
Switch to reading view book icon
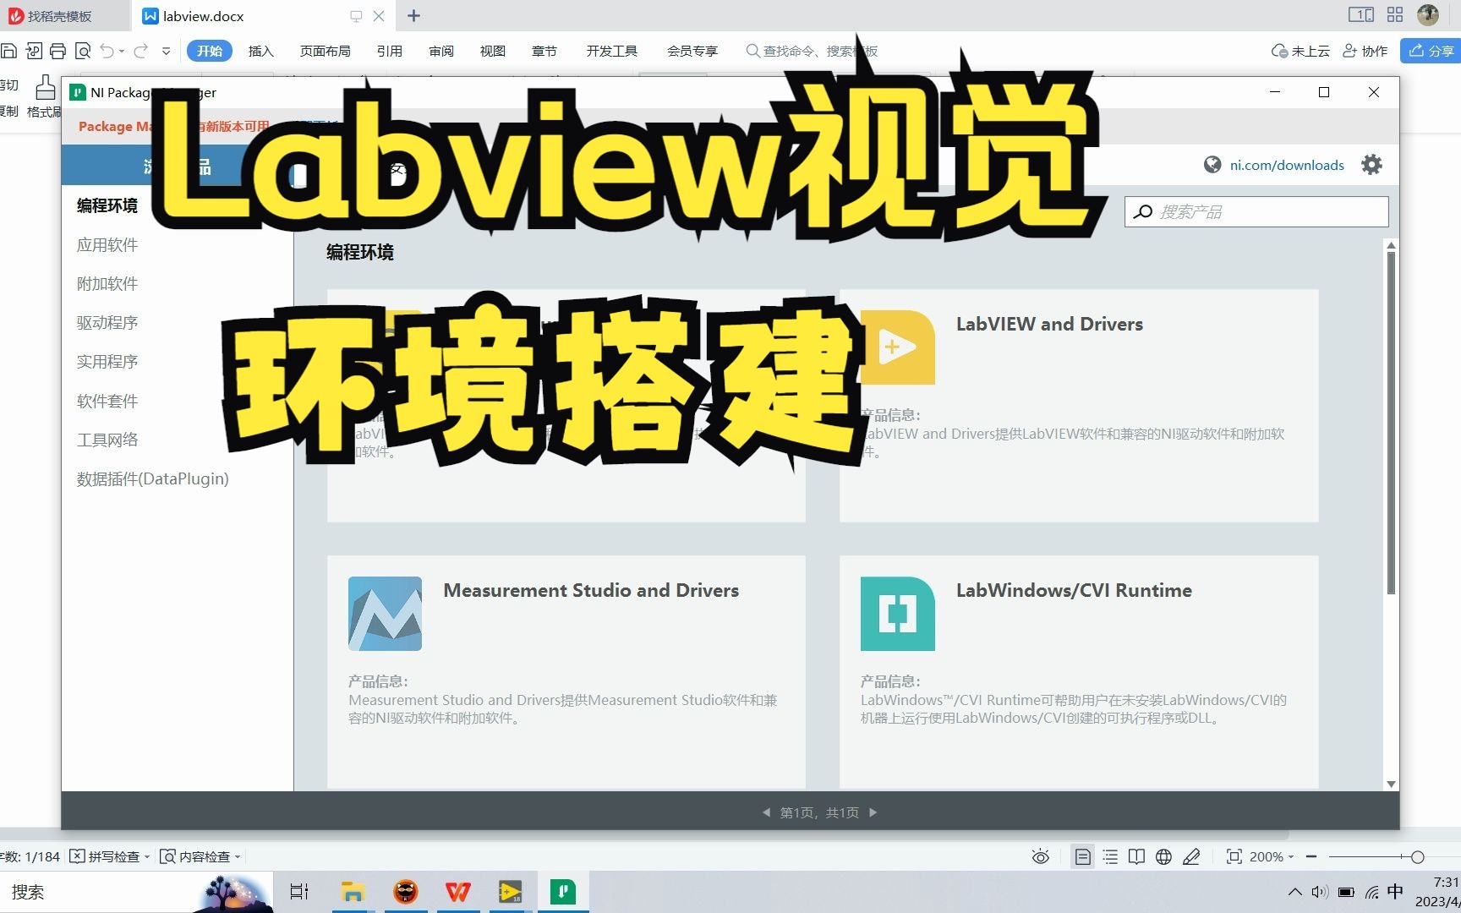[x=1137, y=857]
